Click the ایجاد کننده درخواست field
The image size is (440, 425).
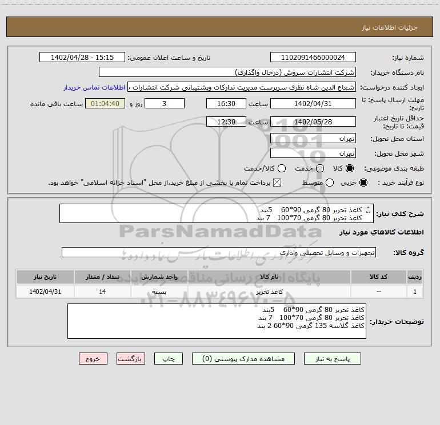pyautogui.click(x=242, y=87)
